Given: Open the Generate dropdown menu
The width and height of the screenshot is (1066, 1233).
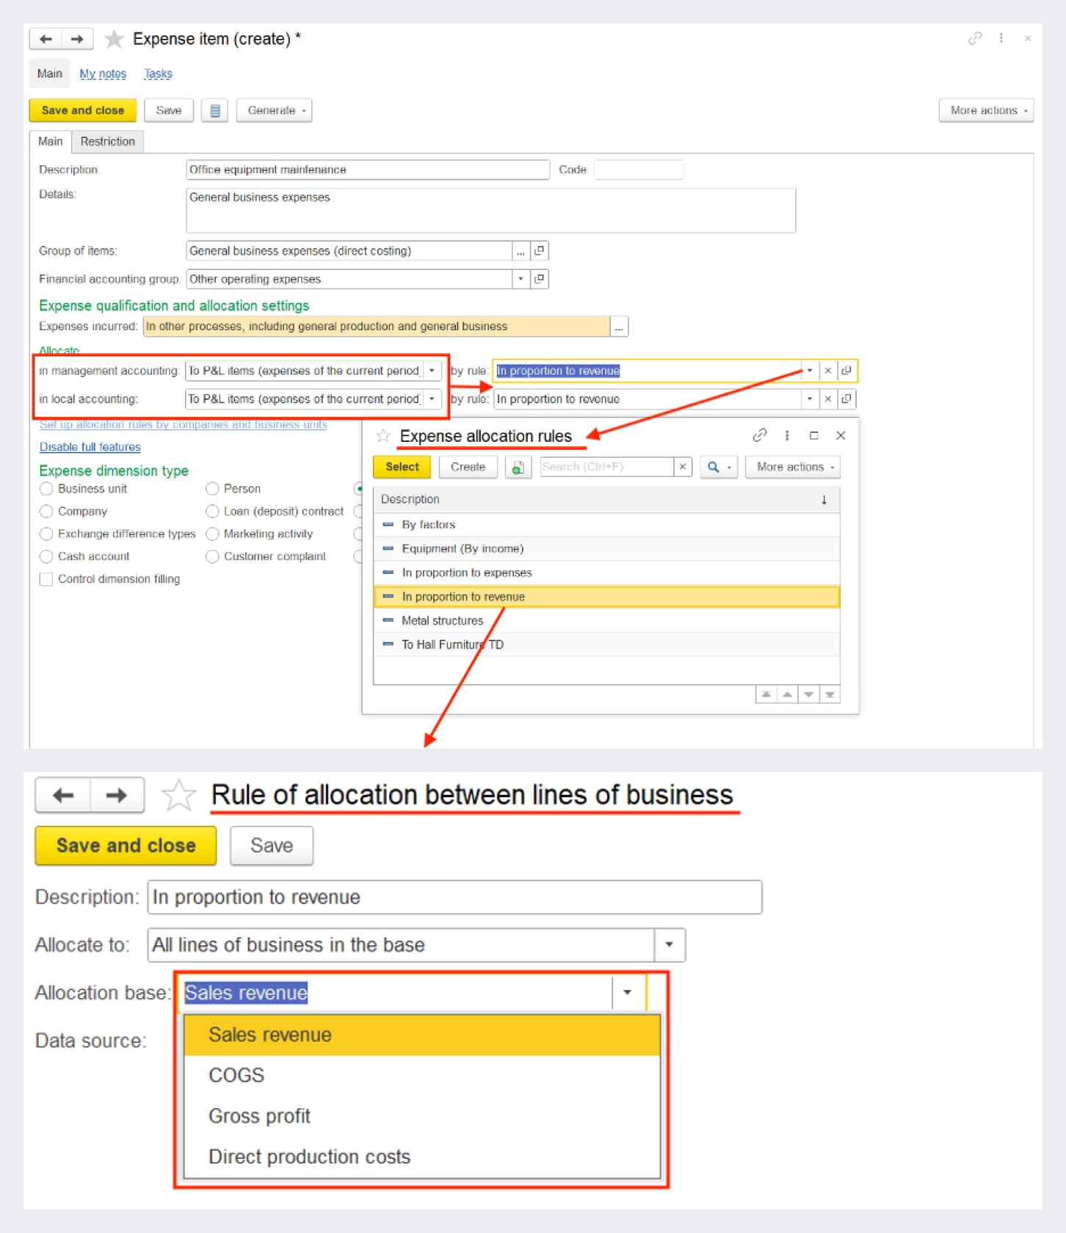Looking at the screenshot, I should pyautogui.click(x=274, y=111).
